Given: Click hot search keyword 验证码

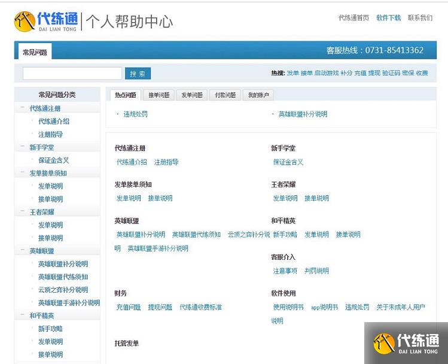Looking at the screenshot, I should click(x=391, y=73).
